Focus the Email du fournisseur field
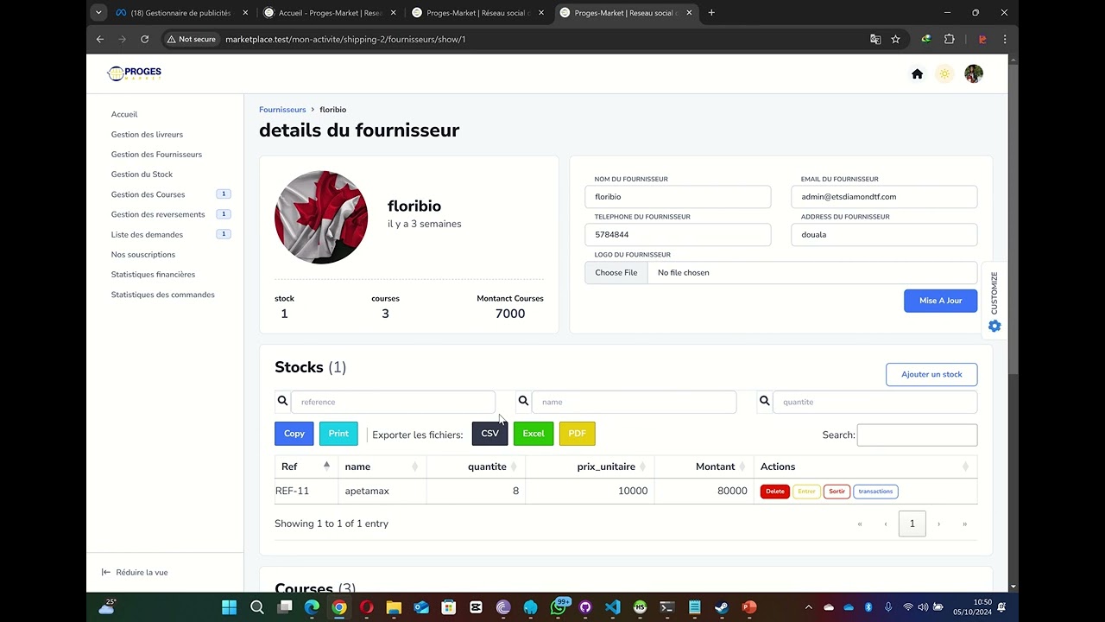Viewport: 1105px width, 622px height. click(884, 197)
